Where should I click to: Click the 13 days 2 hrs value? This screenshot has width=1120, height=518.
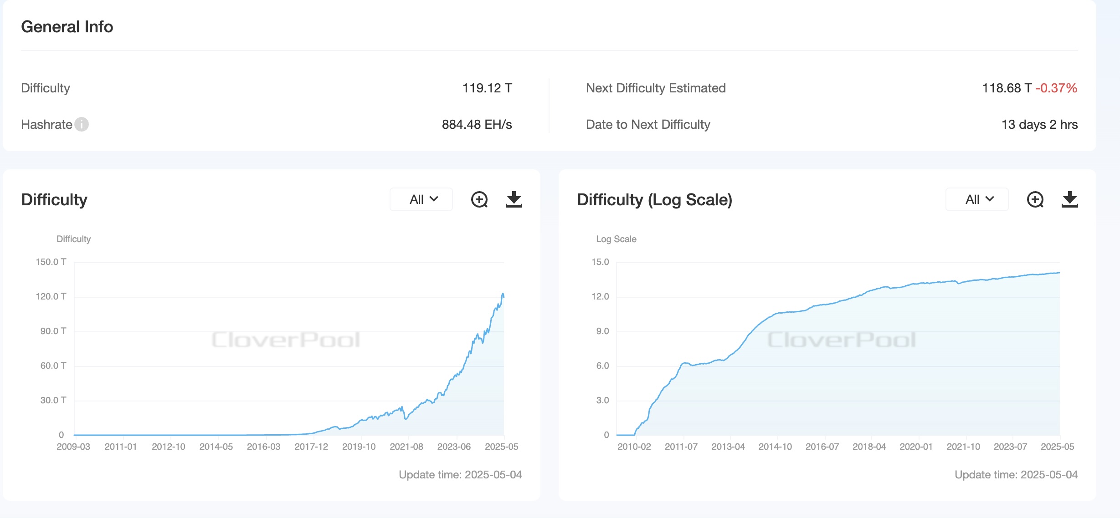click(x=1039, y=124)
